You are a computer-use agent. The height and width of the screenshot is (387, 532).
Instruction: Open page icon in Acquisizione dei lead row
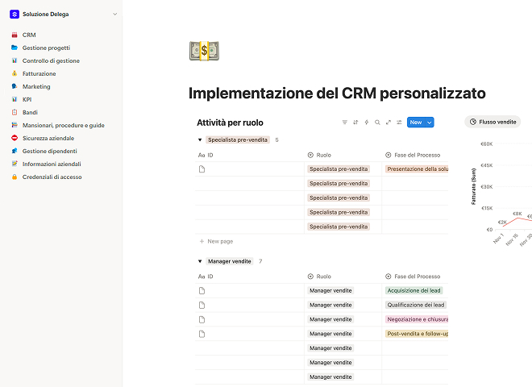202,290
